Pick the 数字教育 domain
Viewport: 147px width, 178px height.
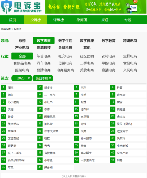click(109, 41)
